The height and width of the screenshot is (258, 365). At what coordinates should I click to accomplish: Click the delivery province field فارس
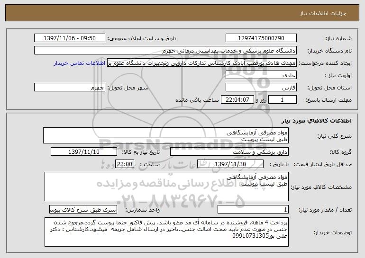point(261,88)
